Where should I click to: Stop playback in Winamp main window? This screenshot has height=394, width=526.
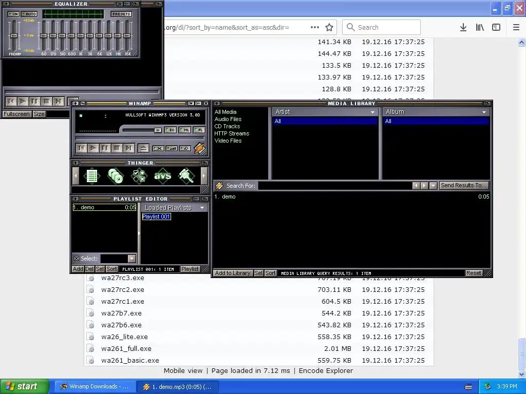pos(117,148)
